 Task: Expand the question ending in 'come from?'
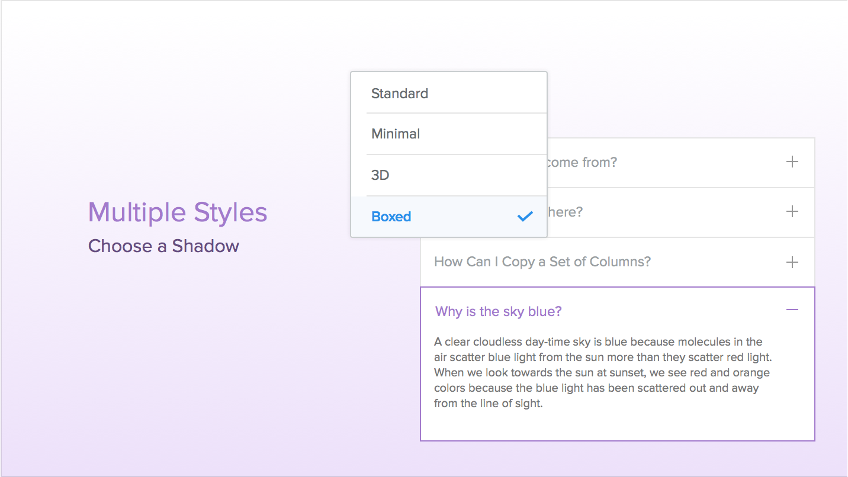click(x=792, y=162)
